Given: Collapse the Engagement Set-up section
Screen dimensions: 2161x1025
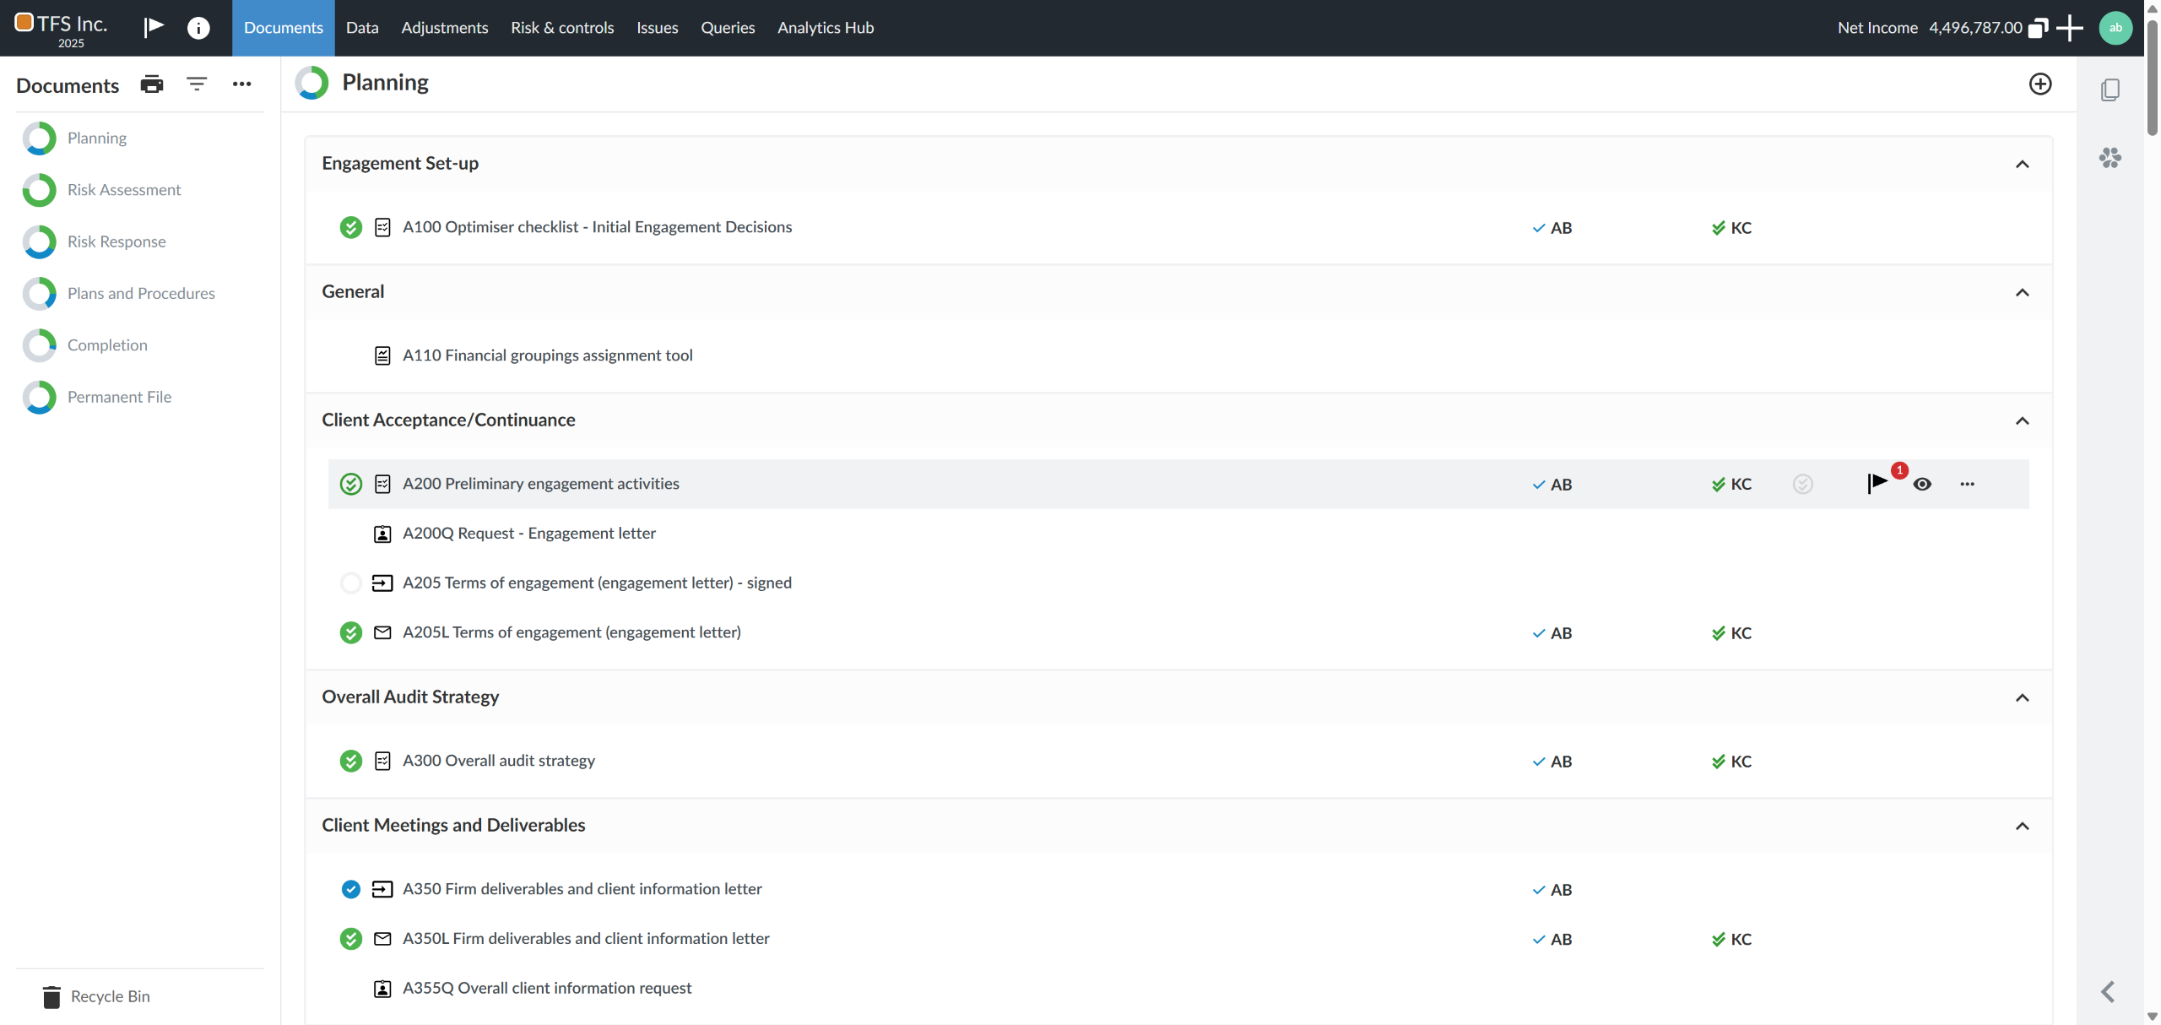Looking at the screenshot, I should point(2022,164).
